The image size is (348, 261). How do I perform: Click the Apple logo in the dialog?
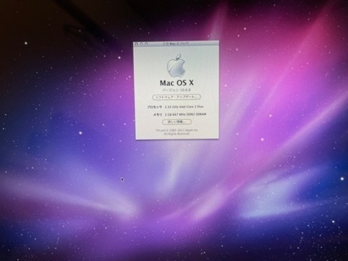[177, 66]
